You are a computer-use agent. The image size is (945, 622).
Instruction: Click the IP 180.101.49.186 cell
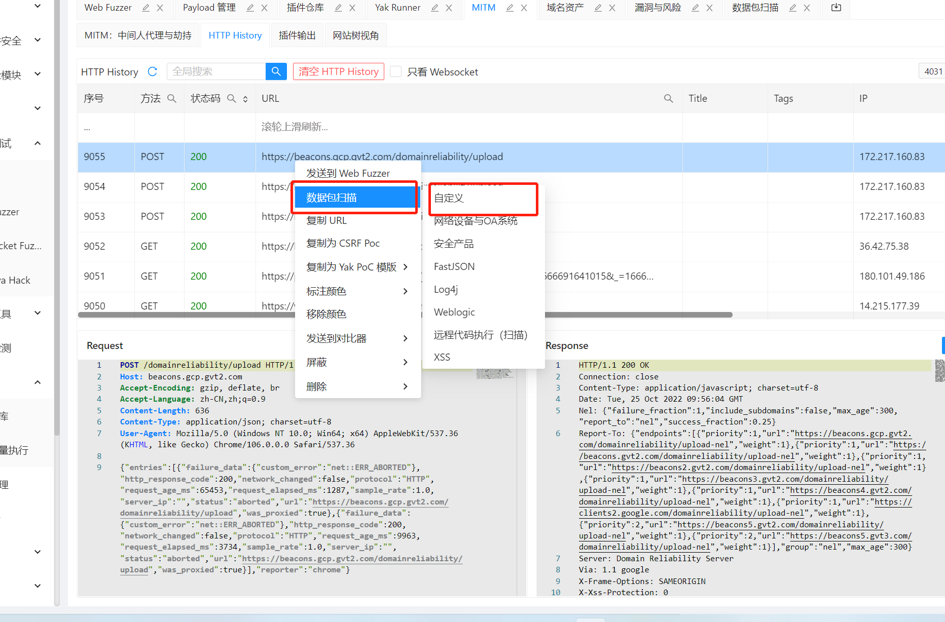pos(892,276)
